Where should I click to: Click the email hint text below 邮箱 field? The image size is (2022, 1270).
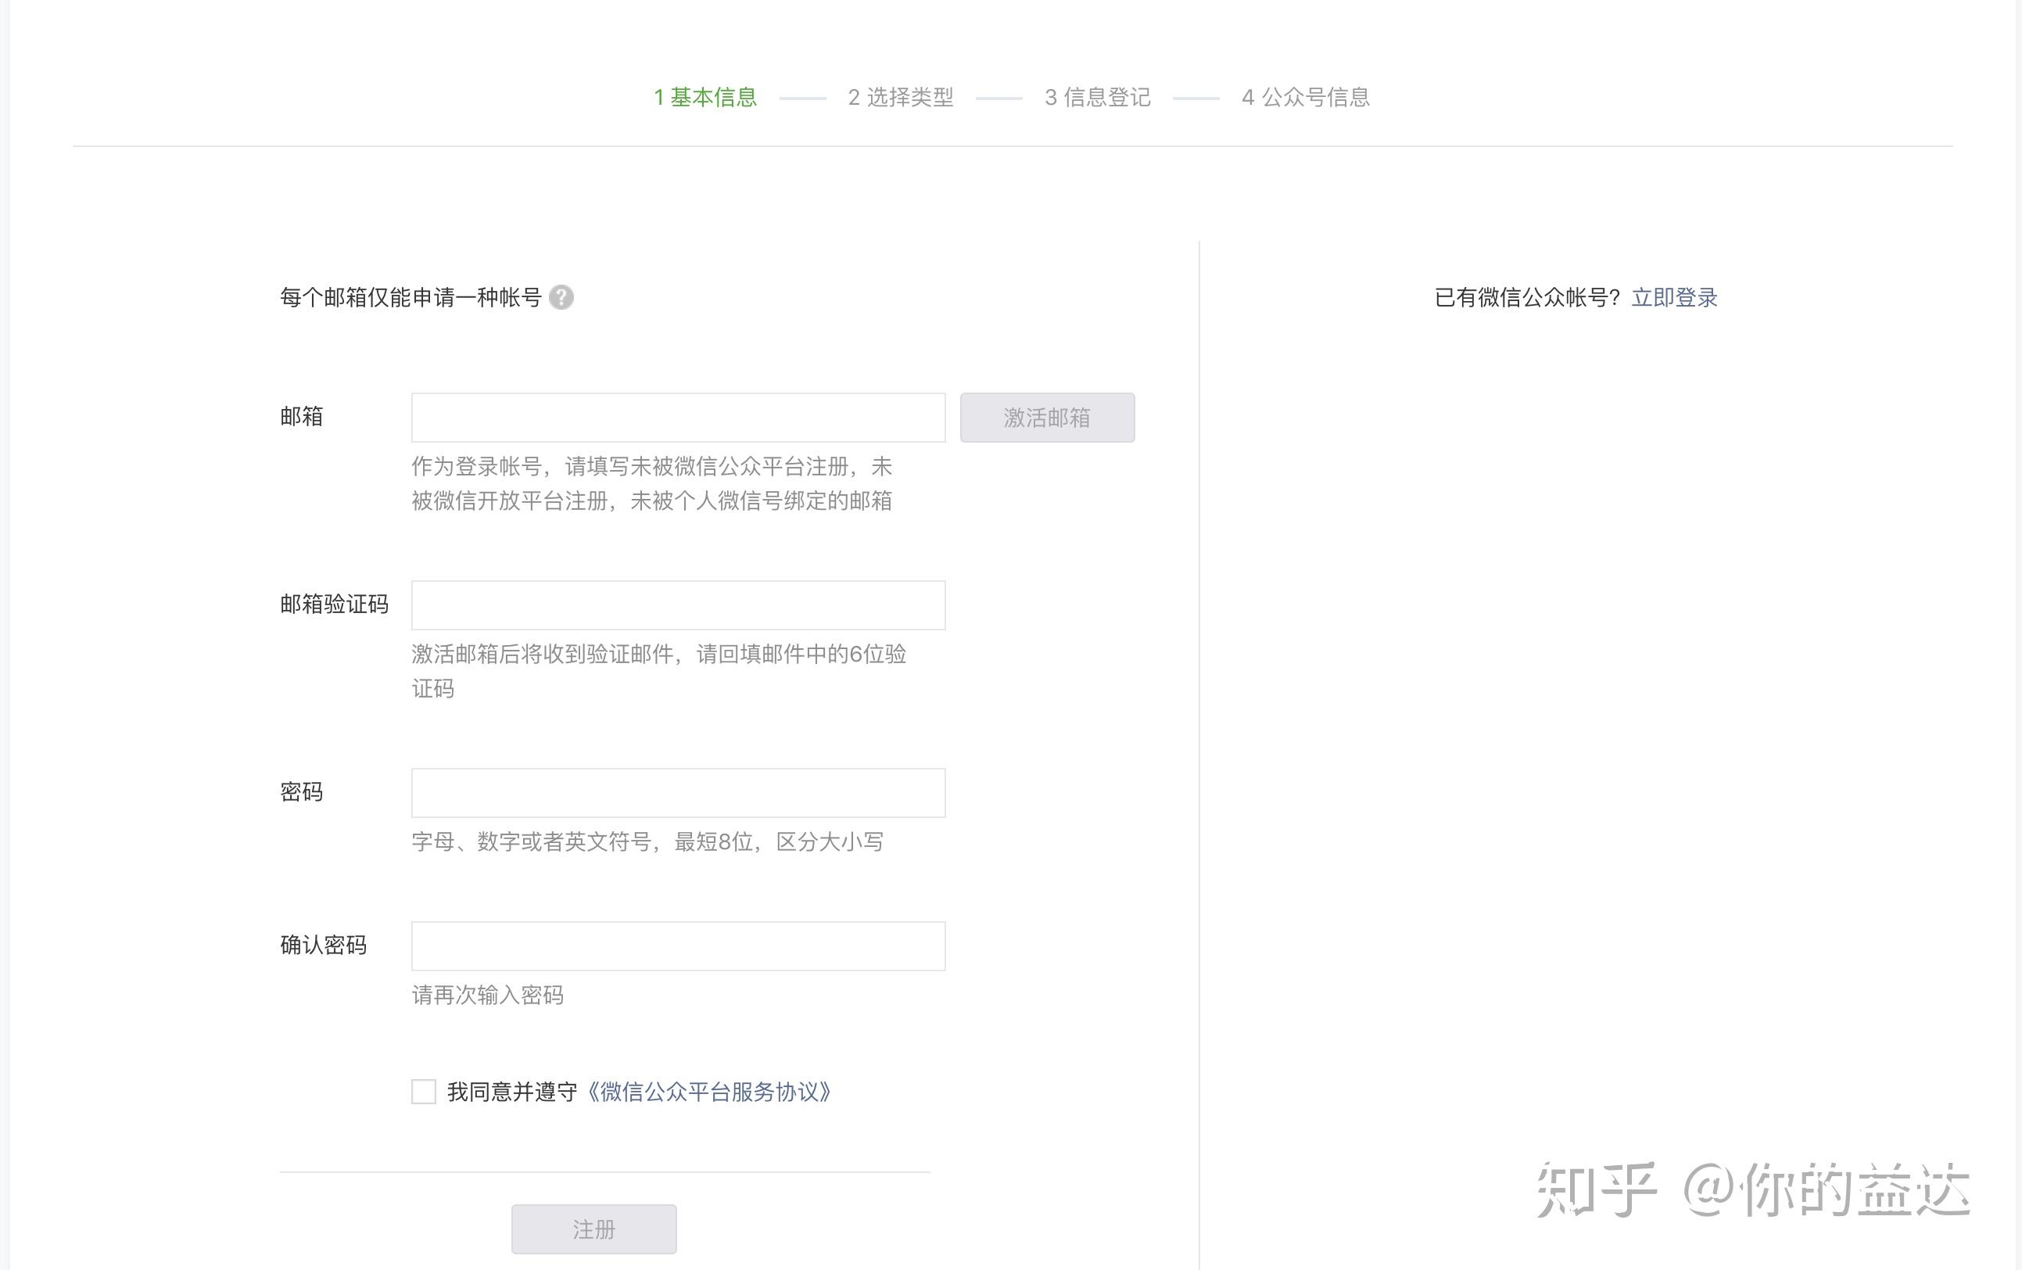tap(651, 484)
